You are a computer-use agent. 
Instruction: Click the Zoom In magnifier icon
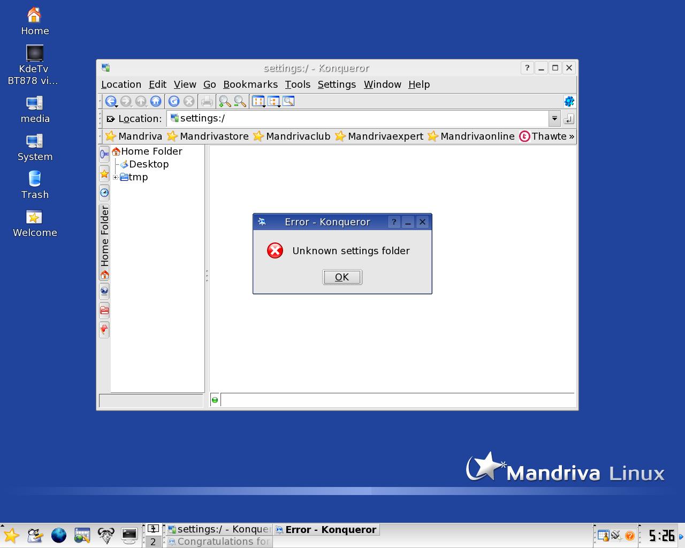click(225, 101)
